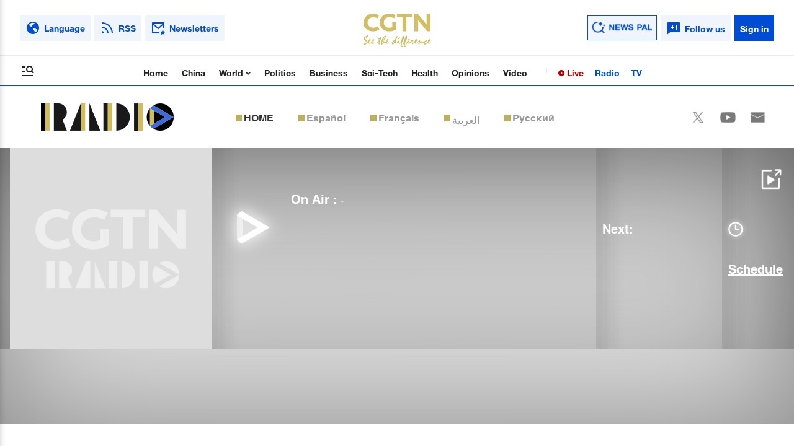Open the Video section

515,73
